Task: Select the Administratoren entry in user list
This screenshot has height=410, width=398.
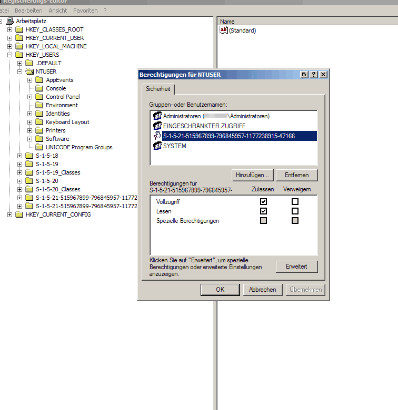Action: [216, 116]
